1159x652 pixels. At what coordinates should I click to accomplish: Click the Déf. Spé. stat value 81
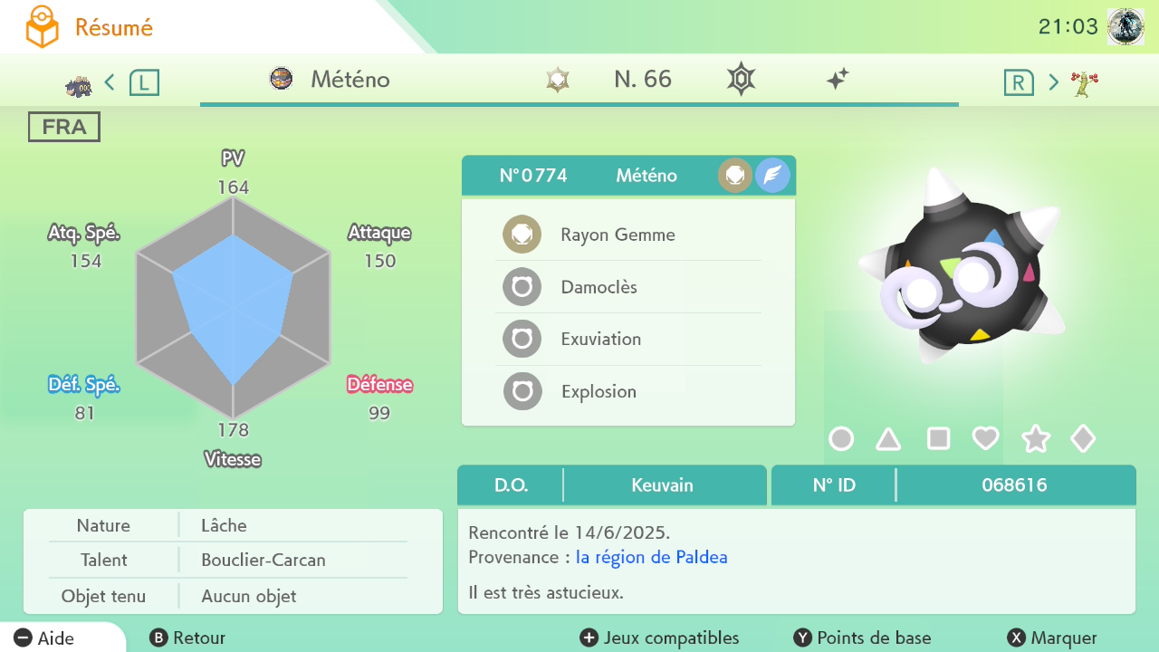click(84, 413)
